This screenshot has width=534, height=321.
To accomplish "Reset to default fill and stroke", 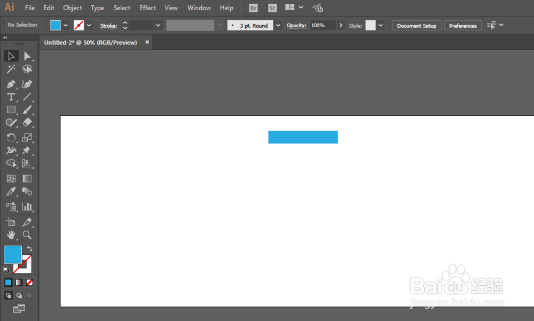I will 6,270.
